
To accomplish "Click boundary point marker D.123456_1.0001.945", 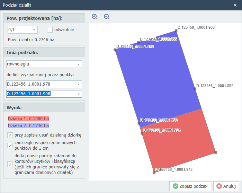I will (154, 172).
